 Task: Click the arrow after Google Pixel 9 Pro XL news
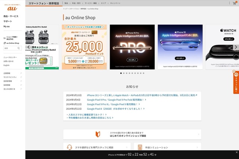139,105
